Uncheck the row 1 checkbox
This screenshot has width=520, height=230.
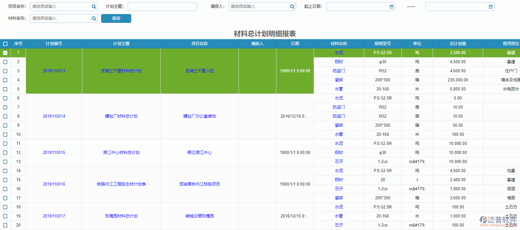5,53
